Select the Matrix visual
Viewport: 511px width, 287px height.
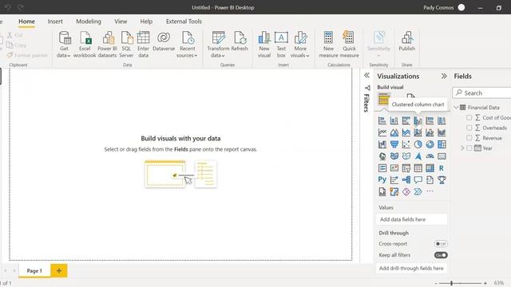(x=430, y=168)
